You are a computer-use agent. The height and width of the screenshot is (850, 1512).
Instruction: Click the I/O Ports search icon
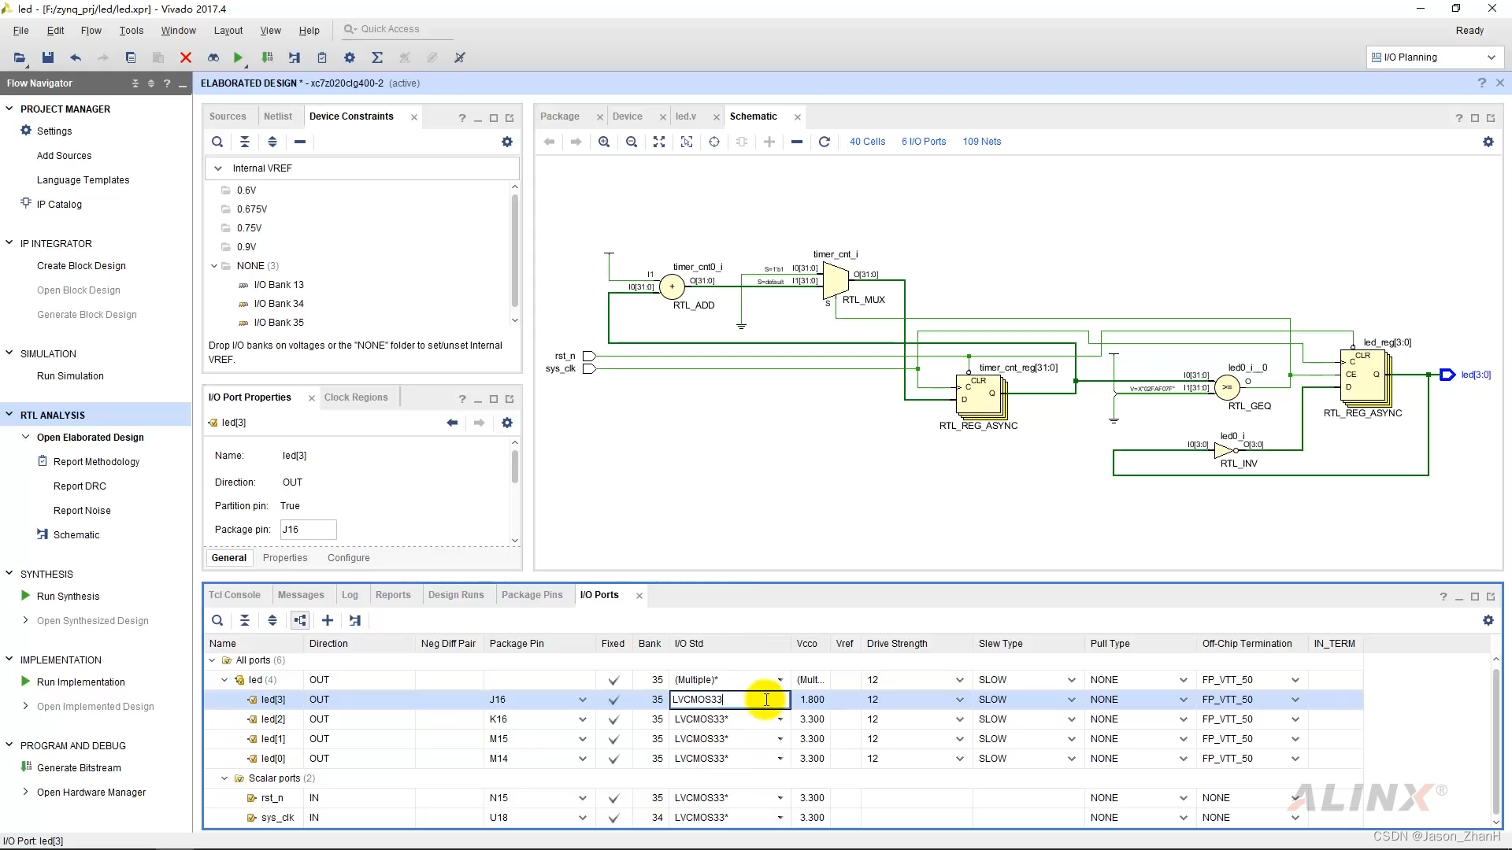[x=217, y=620]
